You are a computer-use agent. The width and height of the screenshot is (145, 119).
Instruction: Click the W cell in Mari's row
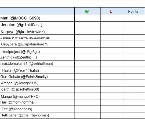(x=88, y=18)
